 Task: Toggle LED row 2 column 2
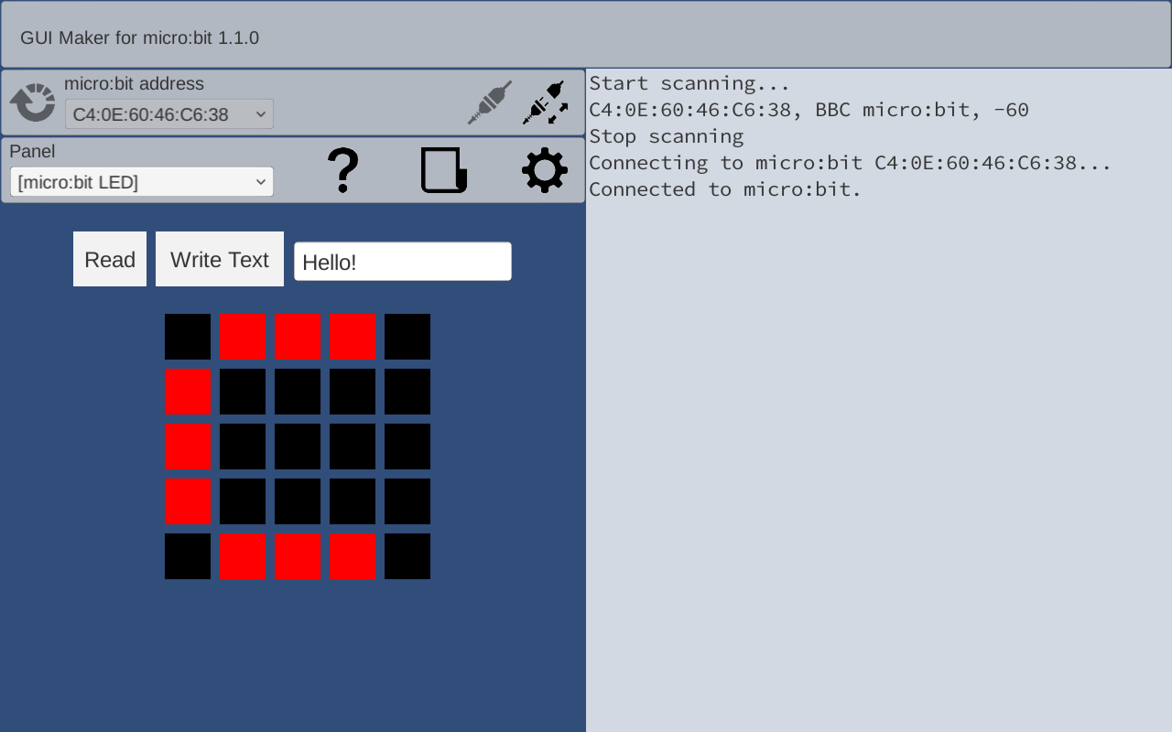click(243, 392)
